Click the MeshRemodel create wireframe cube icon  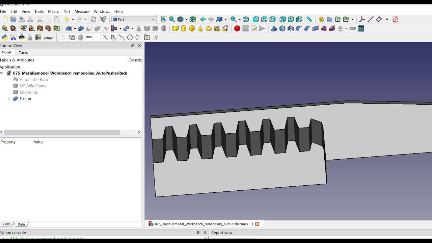(72, 37)
